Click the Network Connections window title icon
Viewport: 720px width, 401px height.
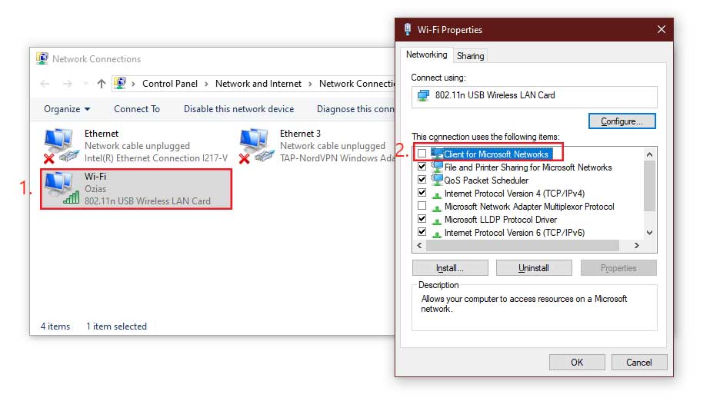pyautogui.click(x=42, y=58)
